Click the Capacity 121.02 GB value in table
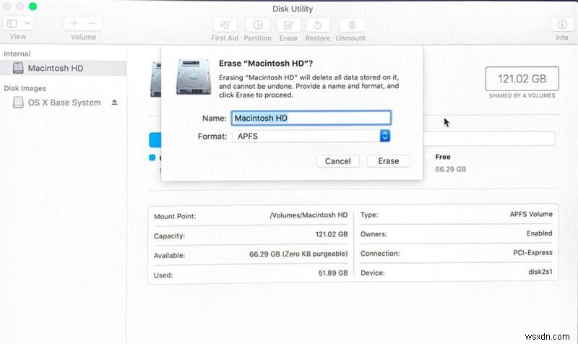 pos(332,234)
